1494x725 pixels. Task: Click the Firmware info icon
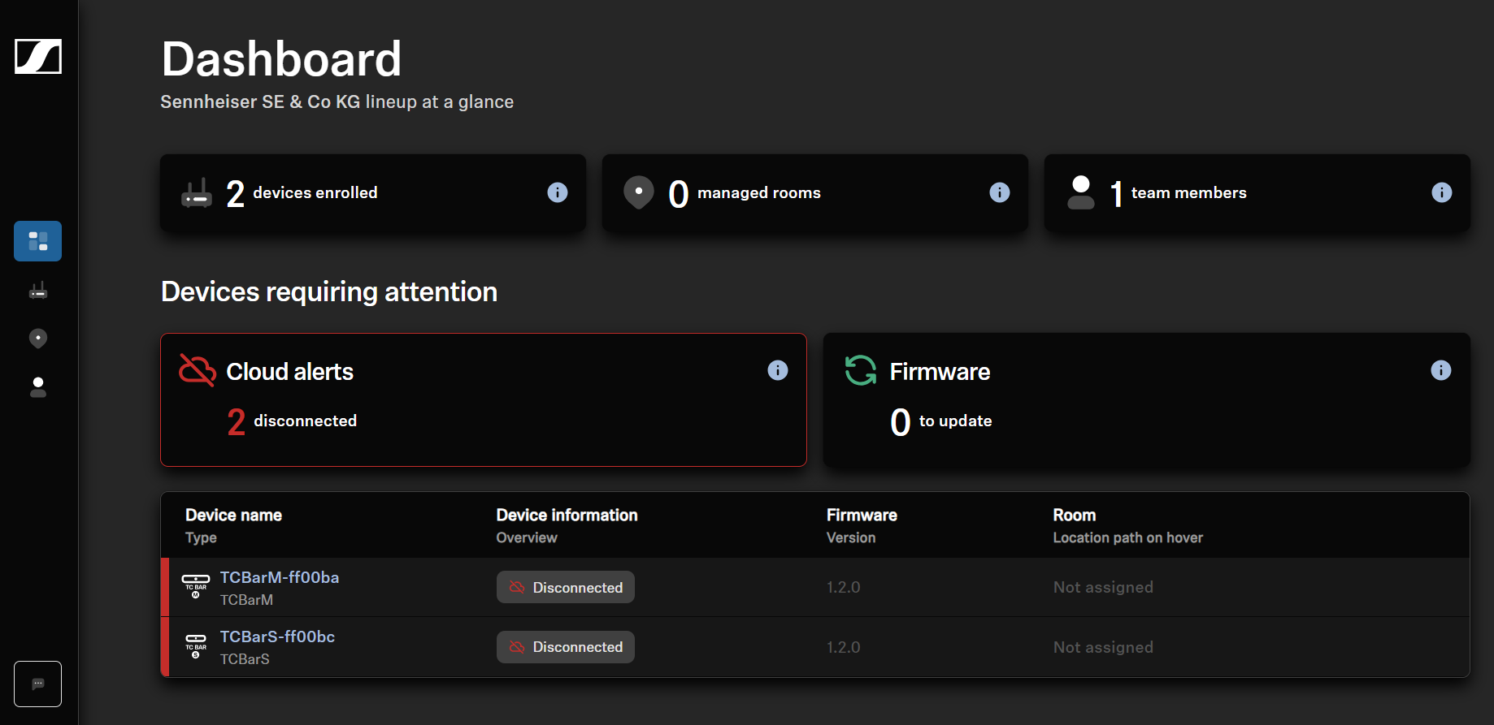(x=1440, y=371)
